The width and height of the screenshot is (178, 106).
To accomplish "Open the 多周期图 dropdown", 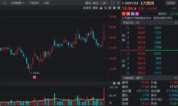I will click(x=18, y=3).
